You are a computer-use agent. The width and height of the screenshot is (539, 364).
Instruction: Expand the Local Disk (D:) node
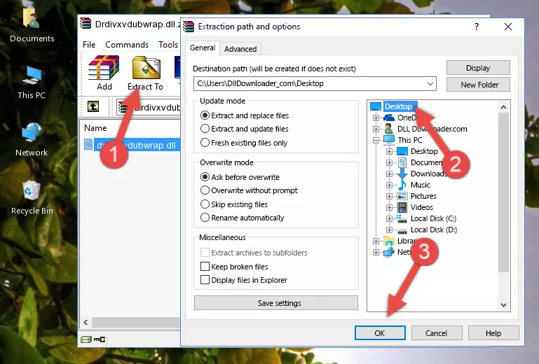coord(389,230)
